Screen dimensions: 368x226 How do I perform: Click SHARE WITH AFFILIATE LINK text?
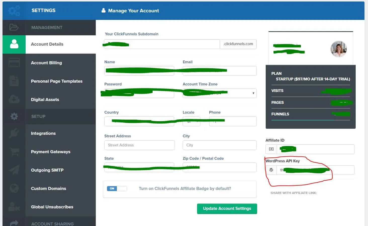[294, 193]
